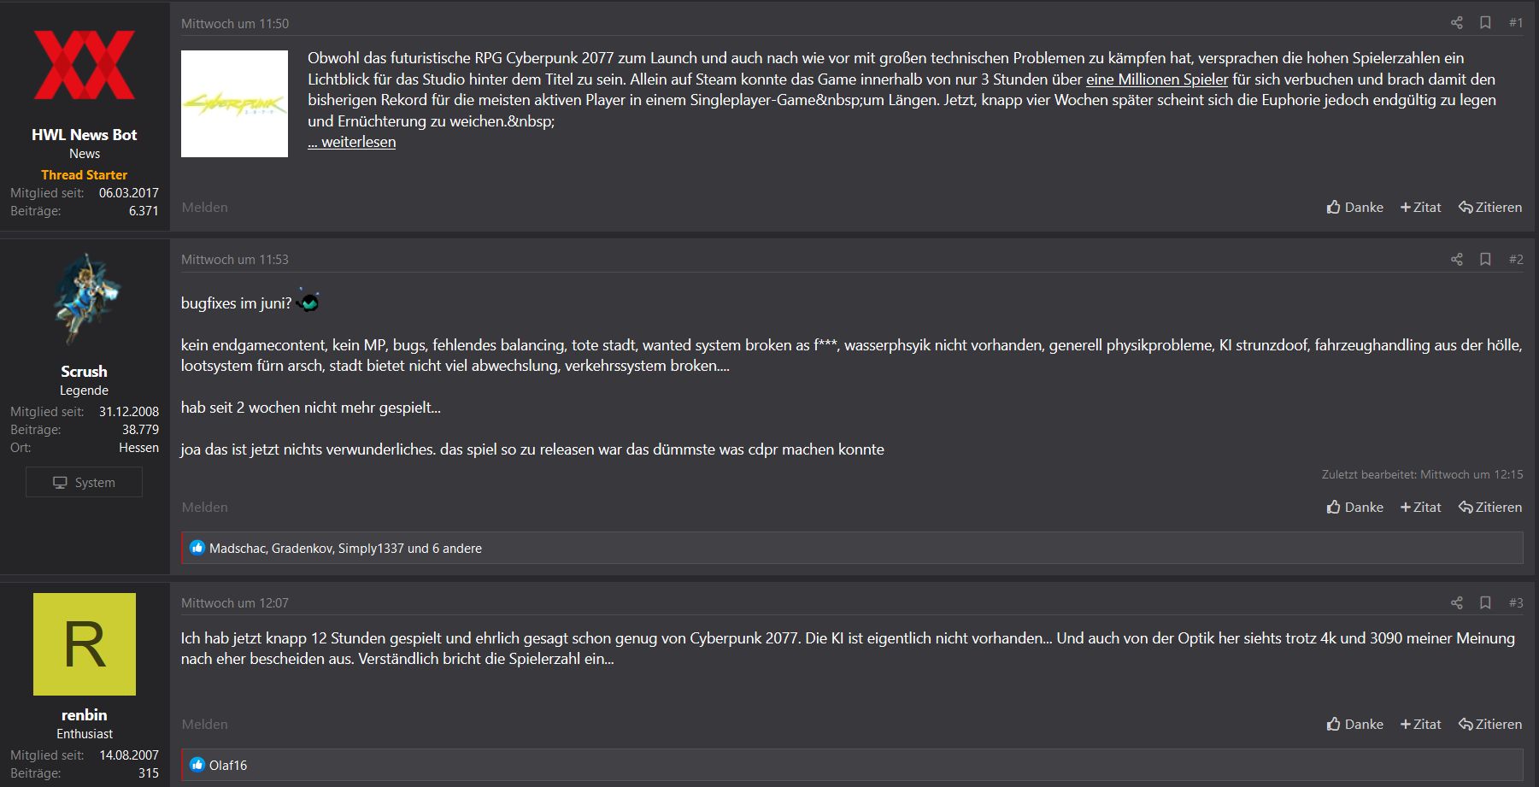Bookmark renbin's post #3
The image size is (1539, 787).
(1485, 602)
